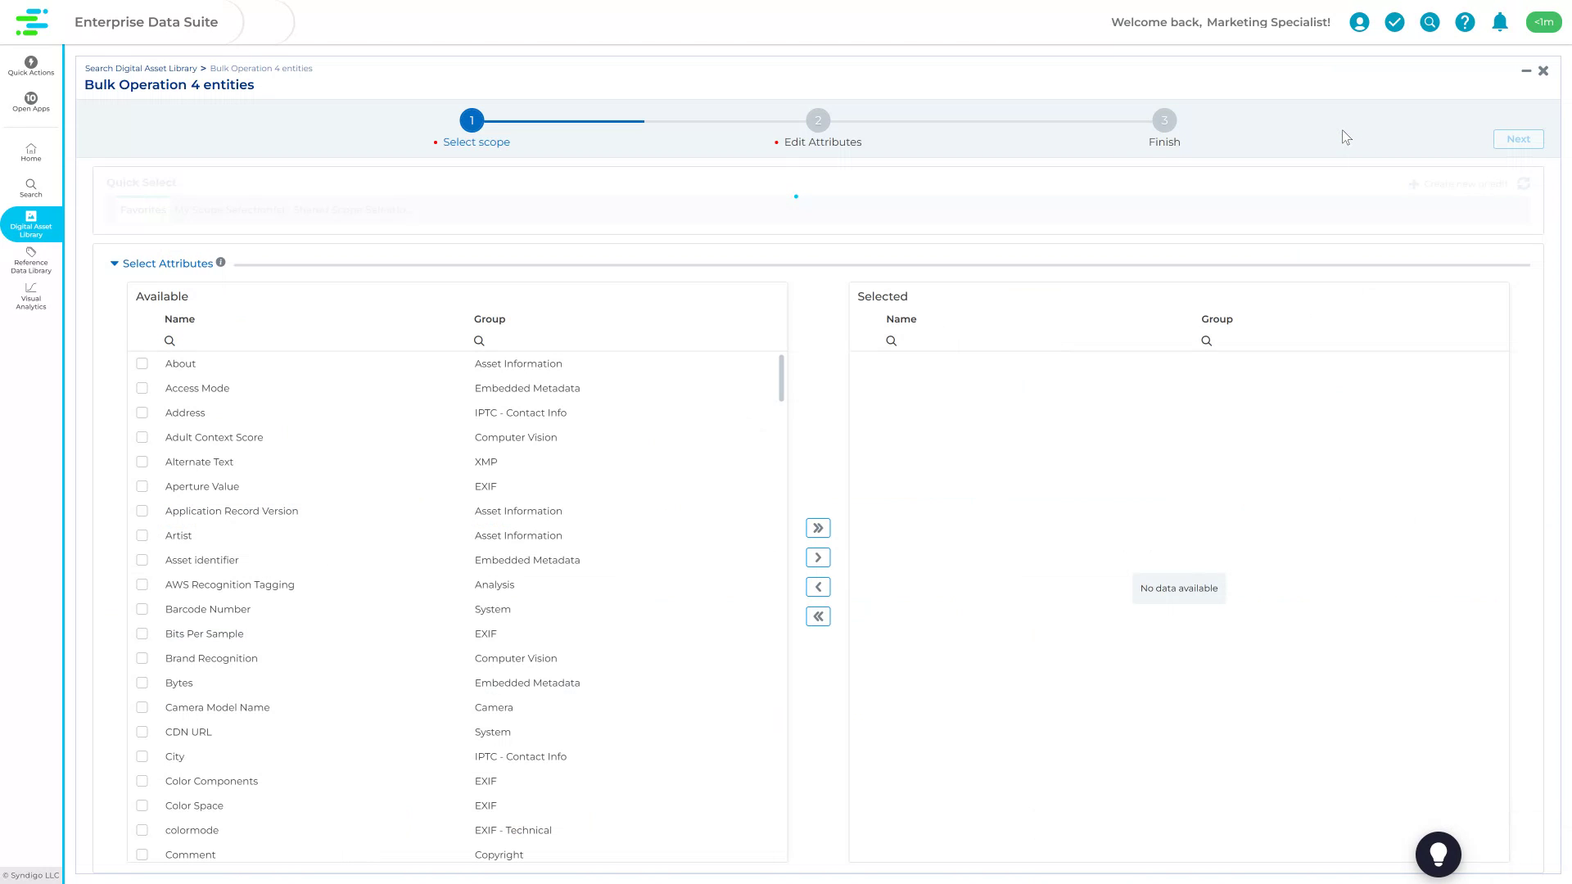Open help with the question mark icon

point(1465,22)
